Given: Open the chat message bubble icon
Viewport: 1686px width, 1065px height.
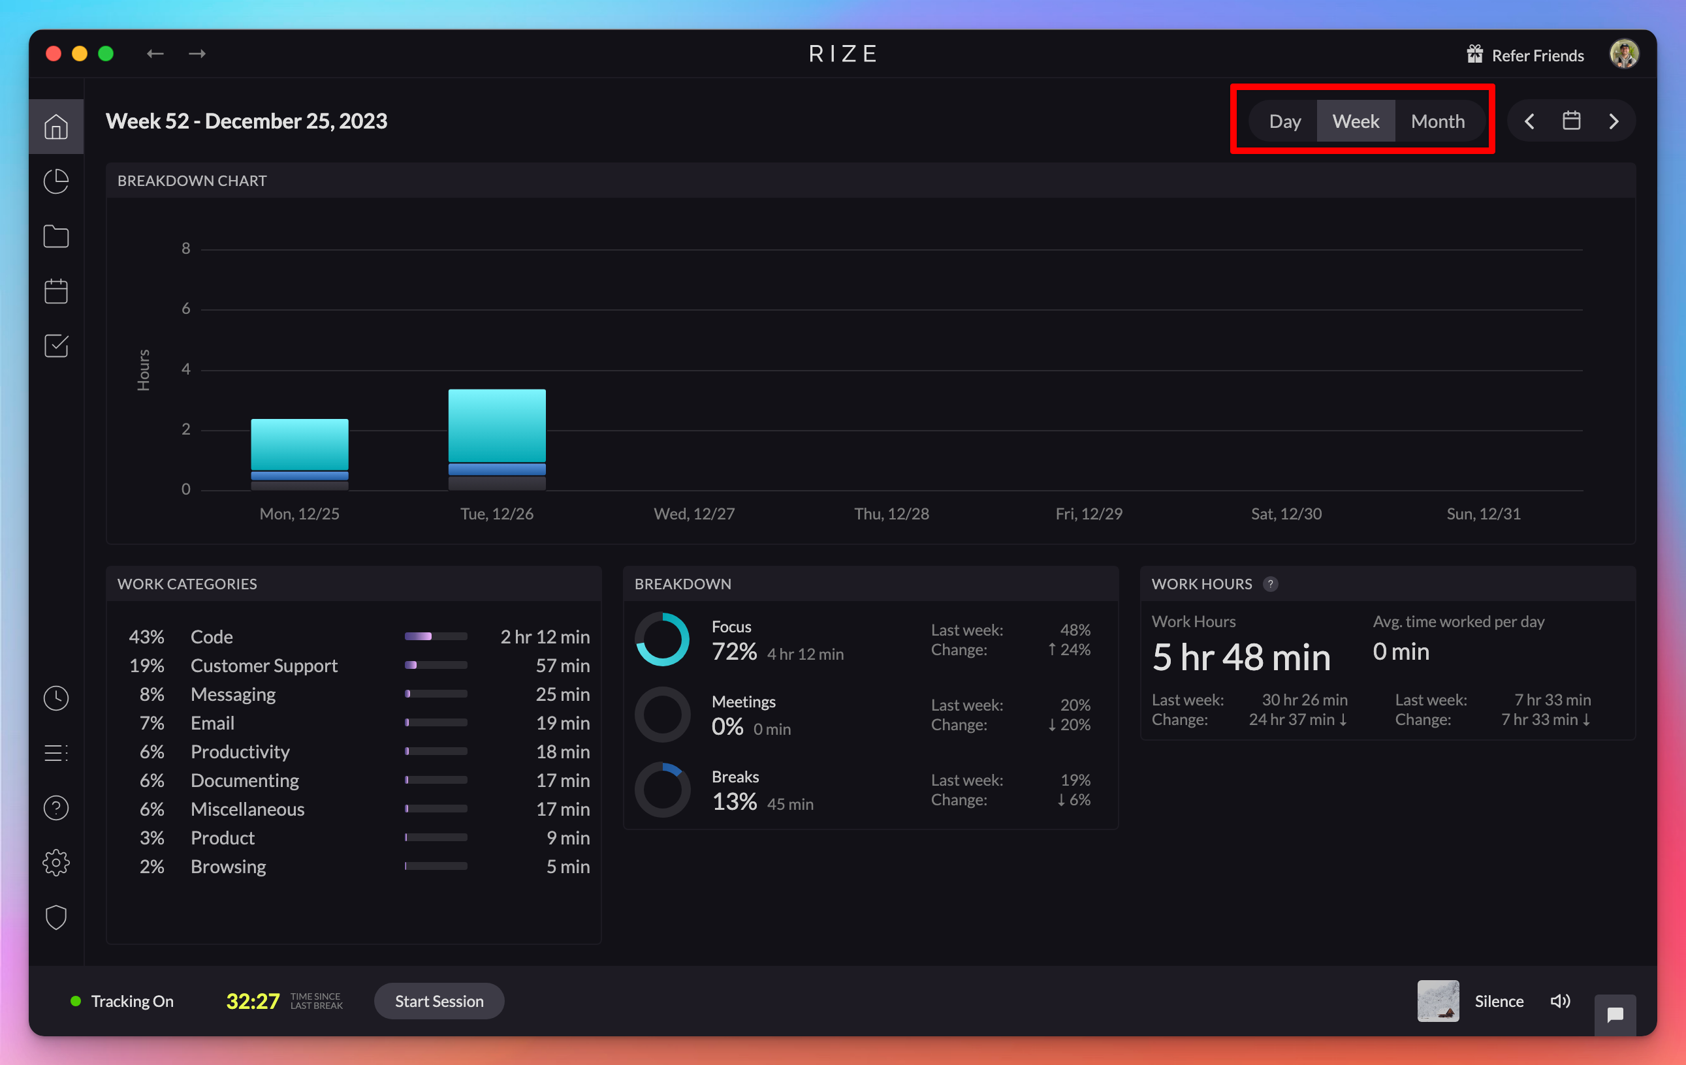Looking at the screenshot, I should 1615,1015.
